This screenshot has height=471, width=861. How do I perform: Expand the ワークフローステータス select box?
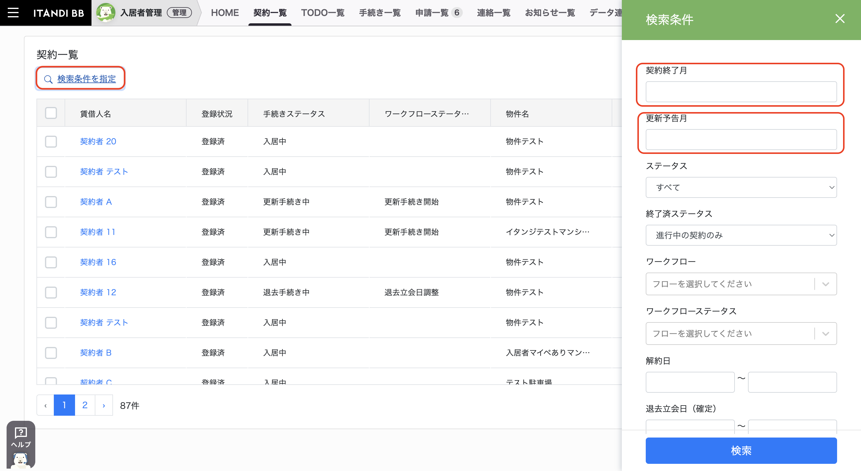pyautogui.click(x=741, y=333)
